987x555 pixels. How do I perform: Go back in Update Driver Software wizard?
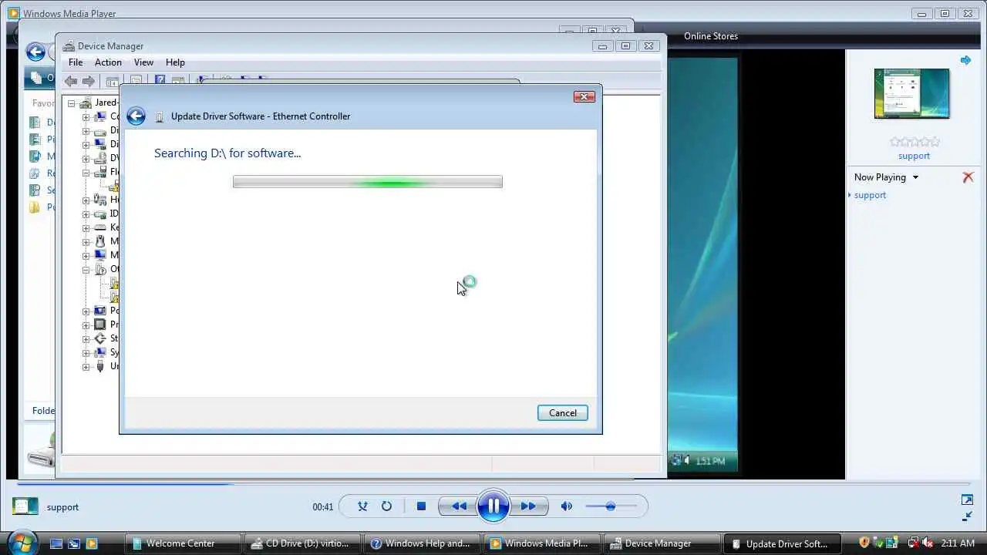point(136,116)
